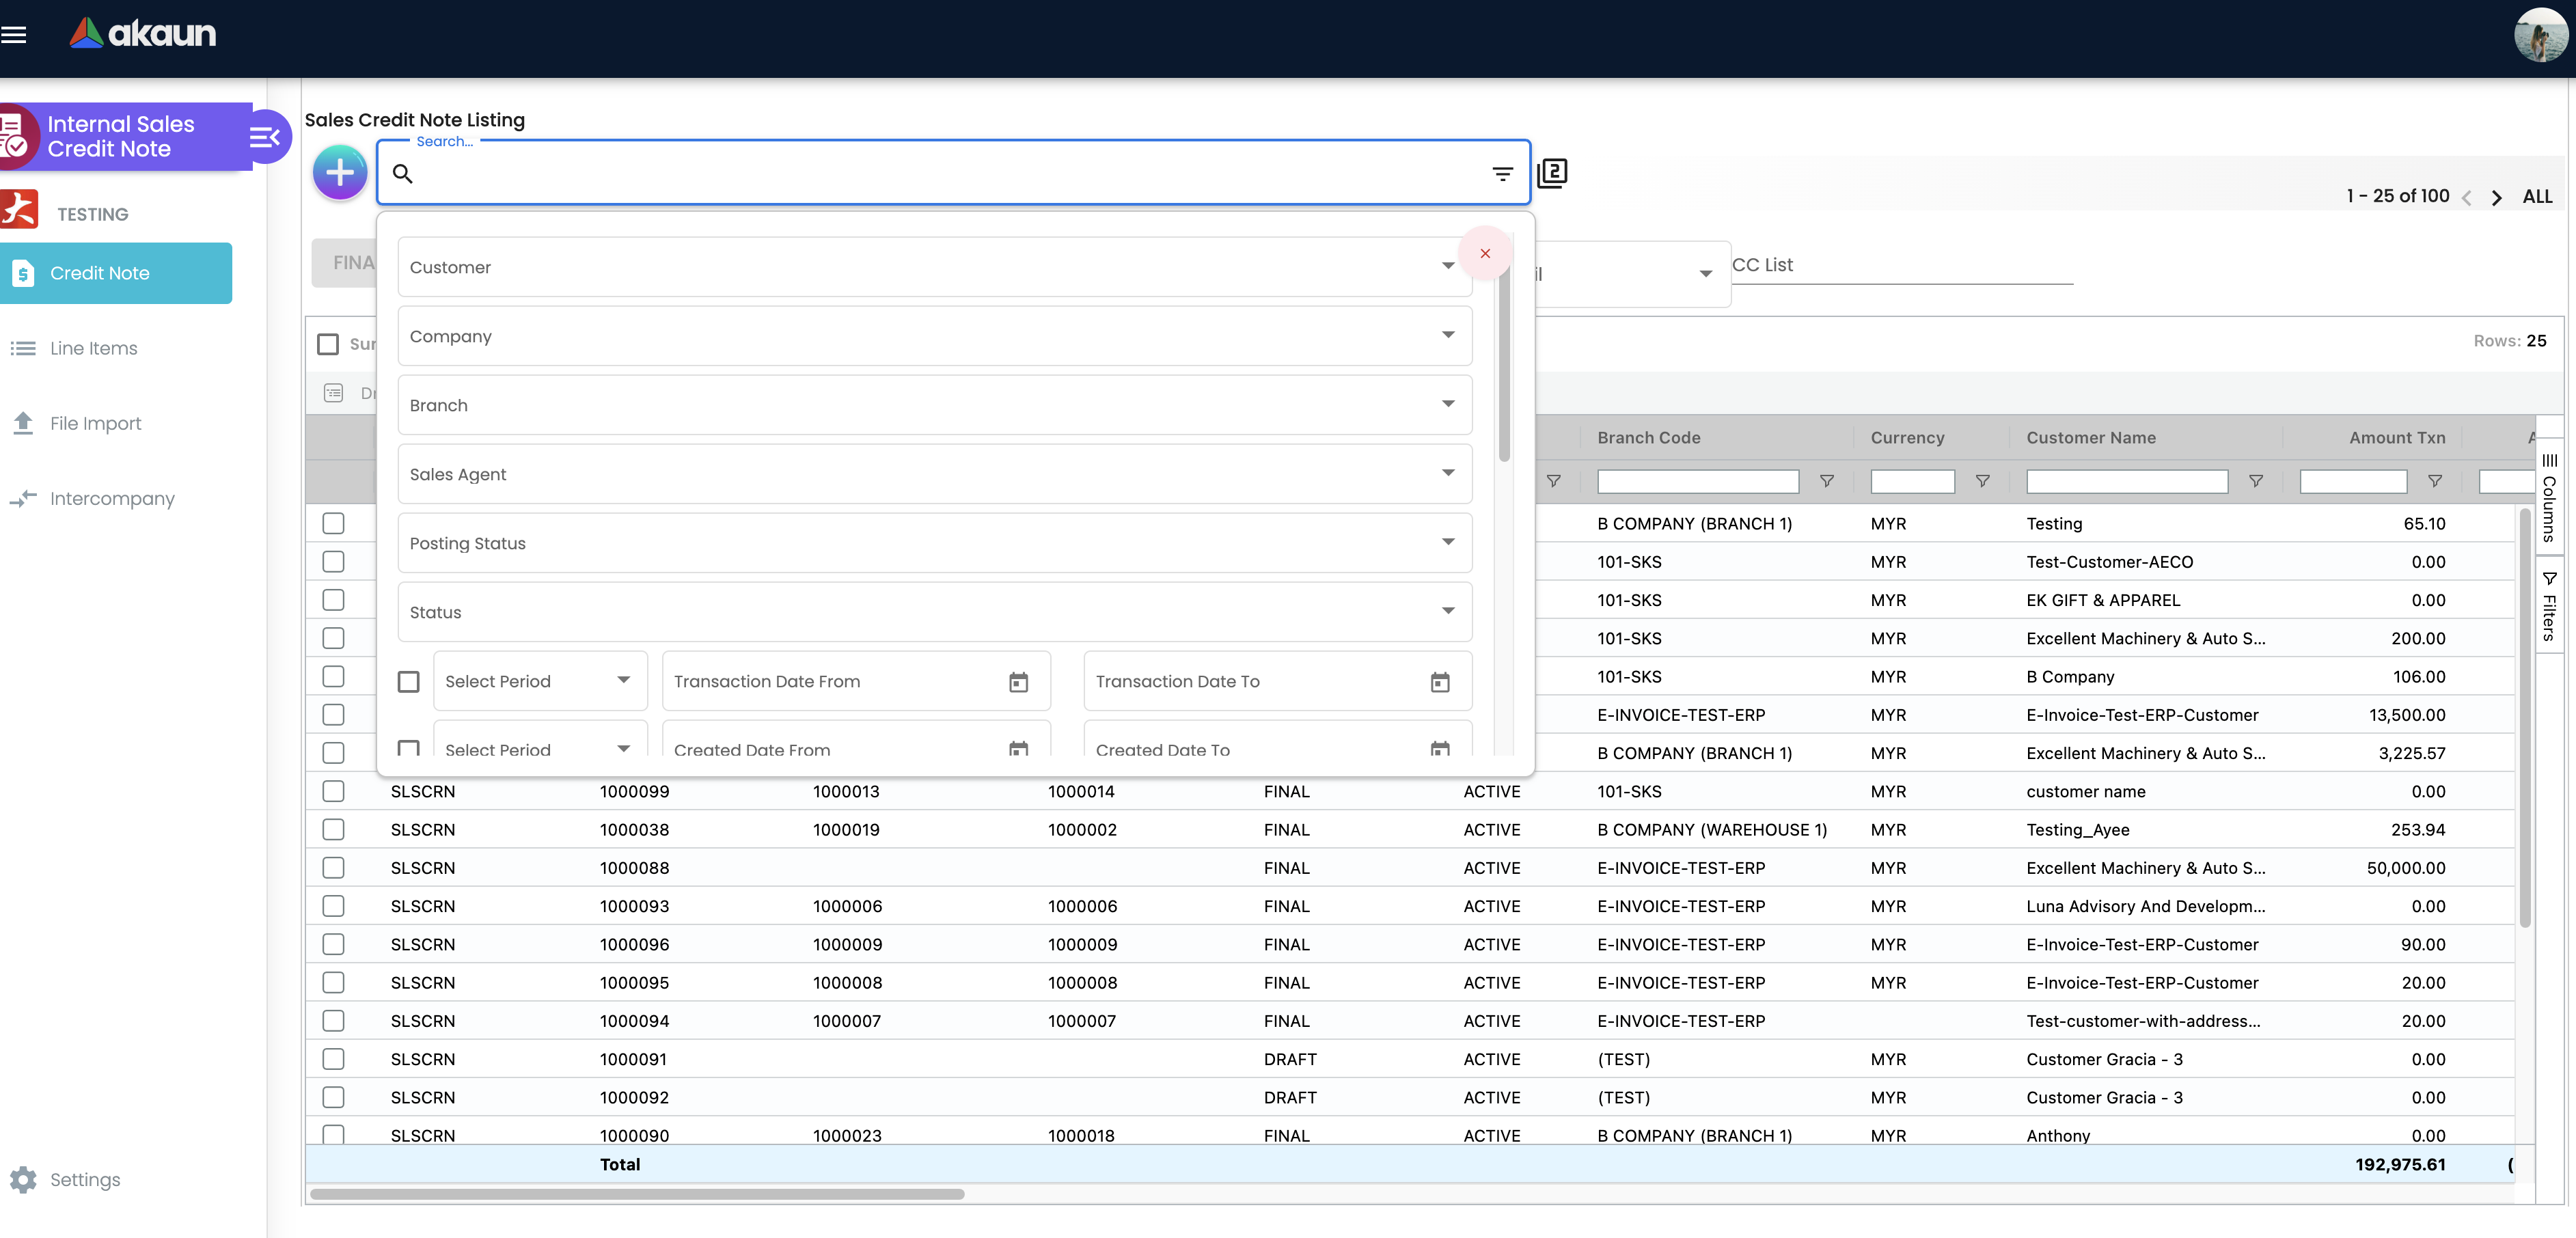Select row checkbox for document 1000093
The image size is (2576, 1238).
point(334,906)
